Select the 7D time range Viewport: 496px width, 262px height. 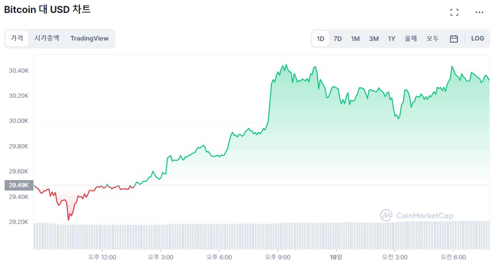(337, 38)
